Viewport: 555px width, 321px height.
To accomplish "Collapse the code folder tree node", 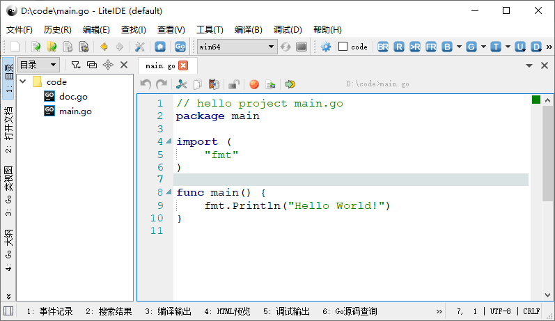I will pyautogui.click(x=23, y=81).
